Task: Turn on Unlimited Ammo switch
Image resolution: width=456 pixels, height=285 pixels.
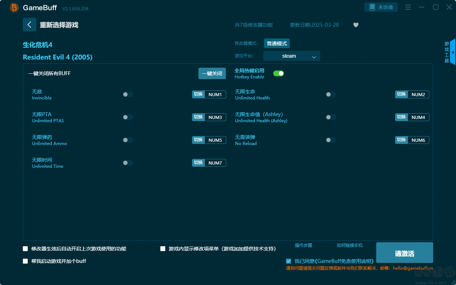Action: coord(128,140)
